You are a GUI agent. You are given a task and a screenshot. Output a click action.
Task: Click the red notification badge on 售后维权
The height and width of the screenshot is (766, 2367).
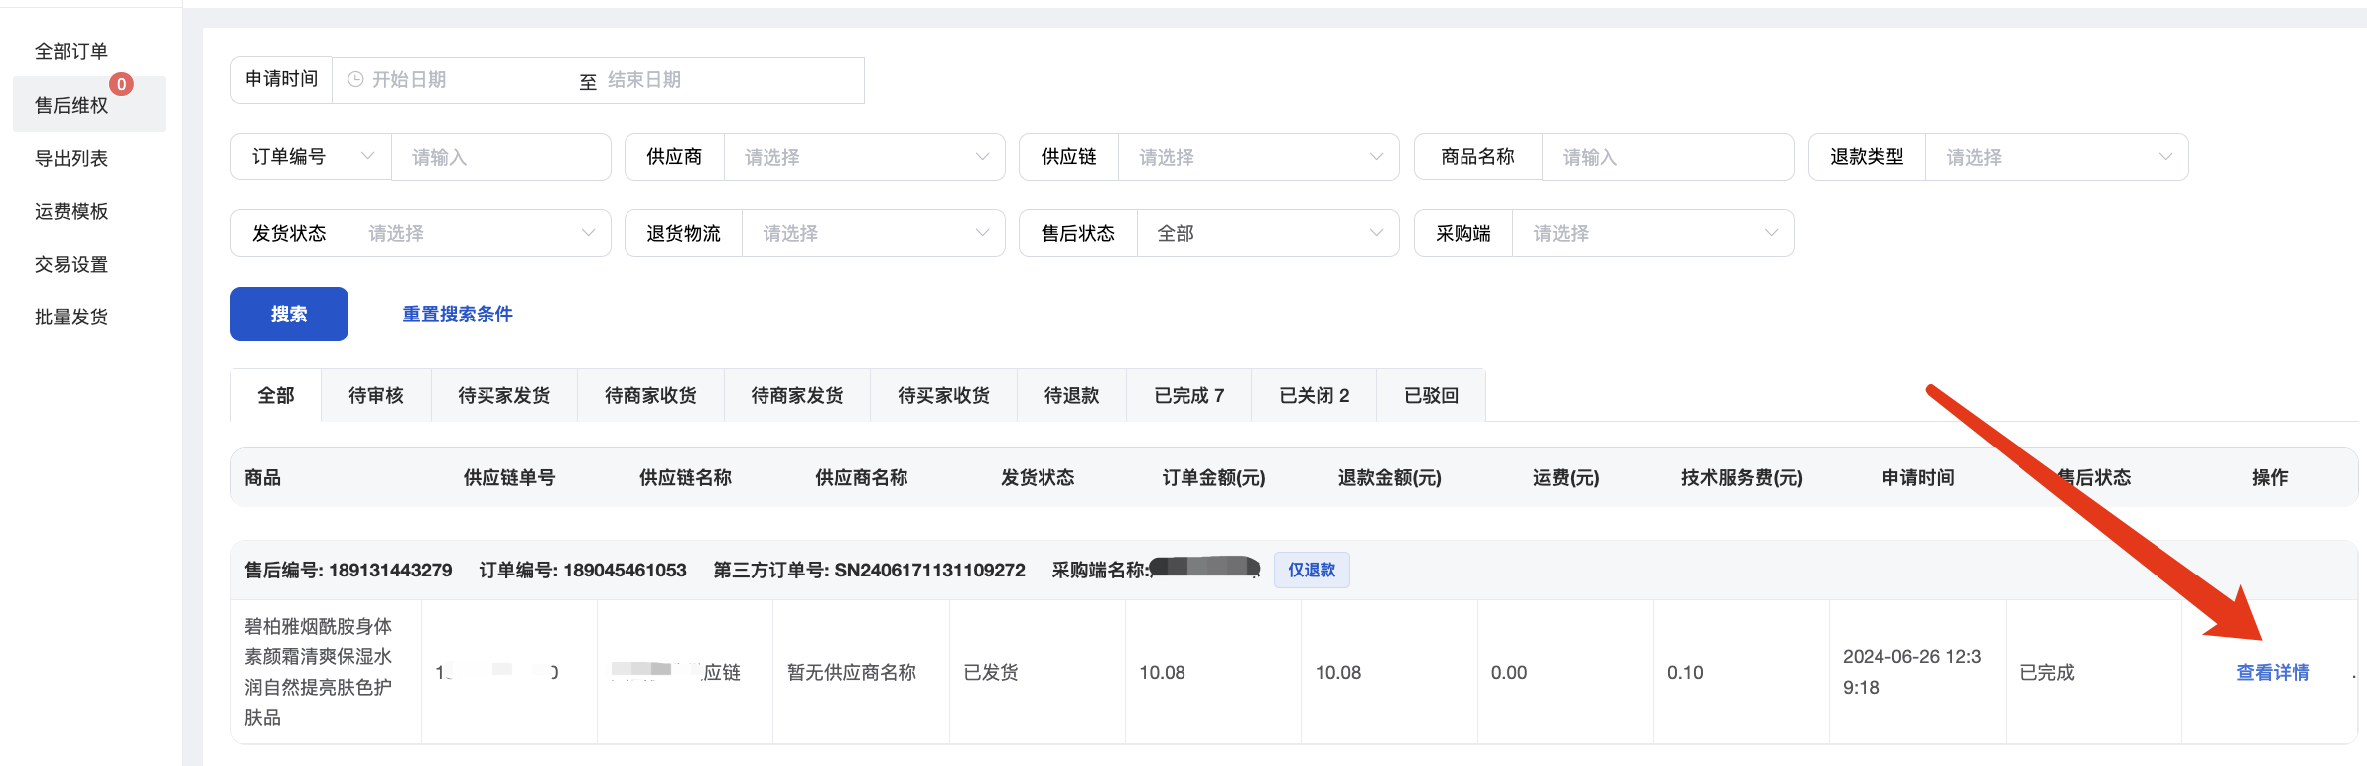[x=121, y=85]
